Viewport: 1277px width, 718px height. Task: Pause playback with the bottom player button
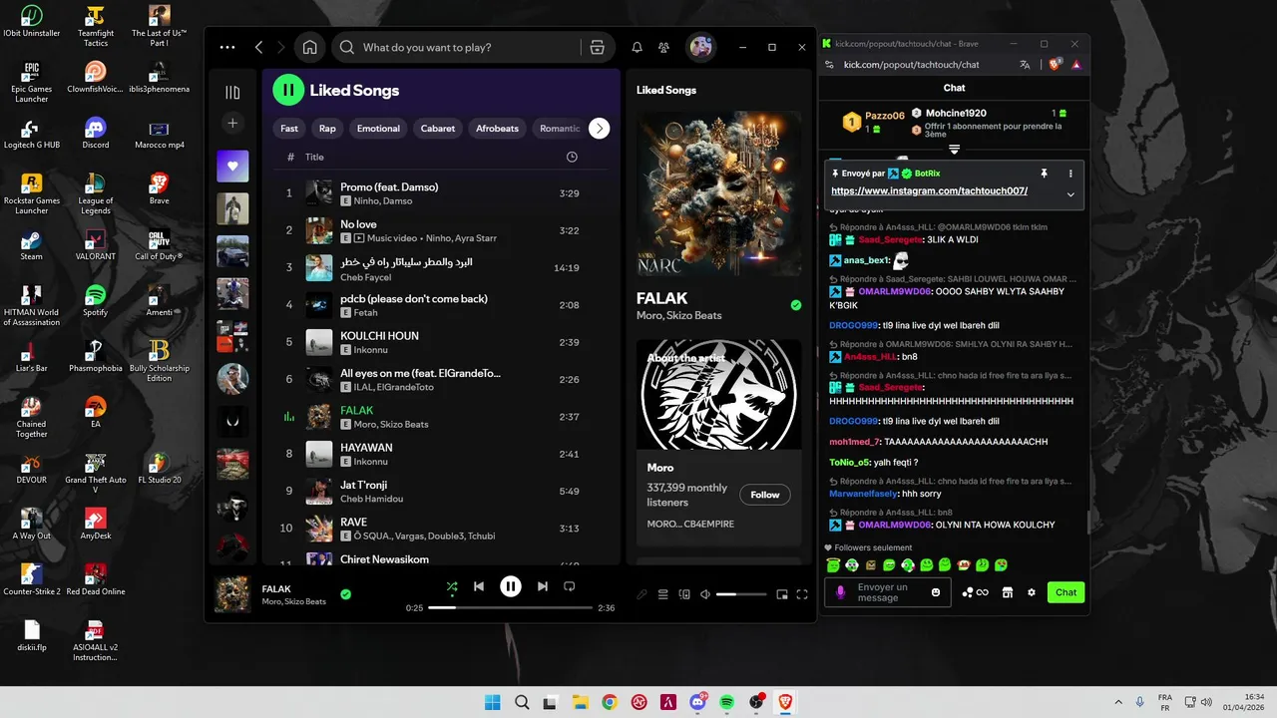[510, 586]
